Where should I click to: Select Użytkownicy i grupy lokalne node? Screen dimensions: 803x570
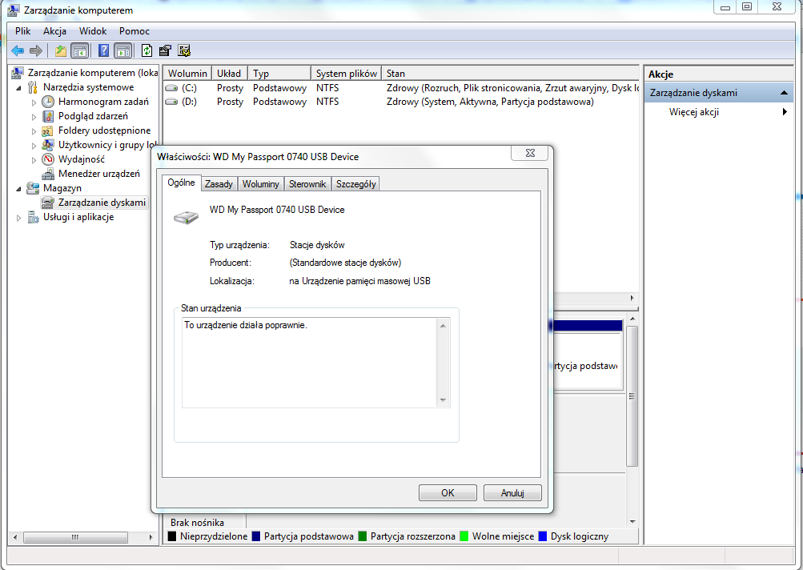[x=107, y=144]
